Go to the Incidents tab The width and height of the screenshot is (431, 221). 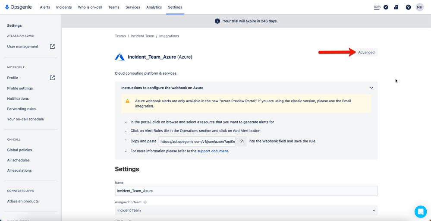pyautogui.click(x=64, y=7)
